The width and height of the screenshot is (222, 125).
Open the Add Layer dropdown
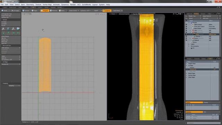[x=211, y=18]
